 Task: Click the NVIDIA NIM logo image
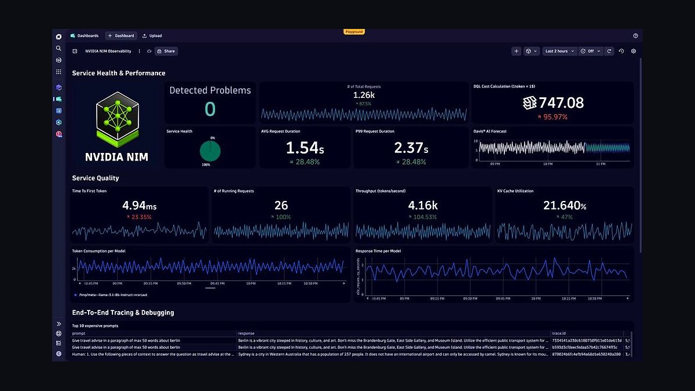pyautogui.click(x=117, y=125)
